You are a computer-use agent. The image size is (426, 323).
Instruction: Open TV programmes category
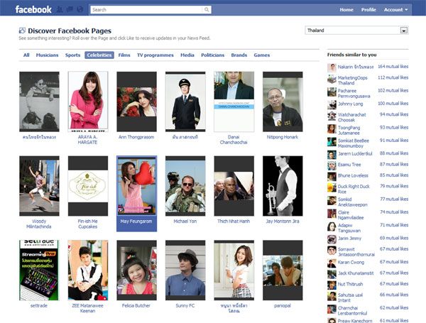coord(155,55)
